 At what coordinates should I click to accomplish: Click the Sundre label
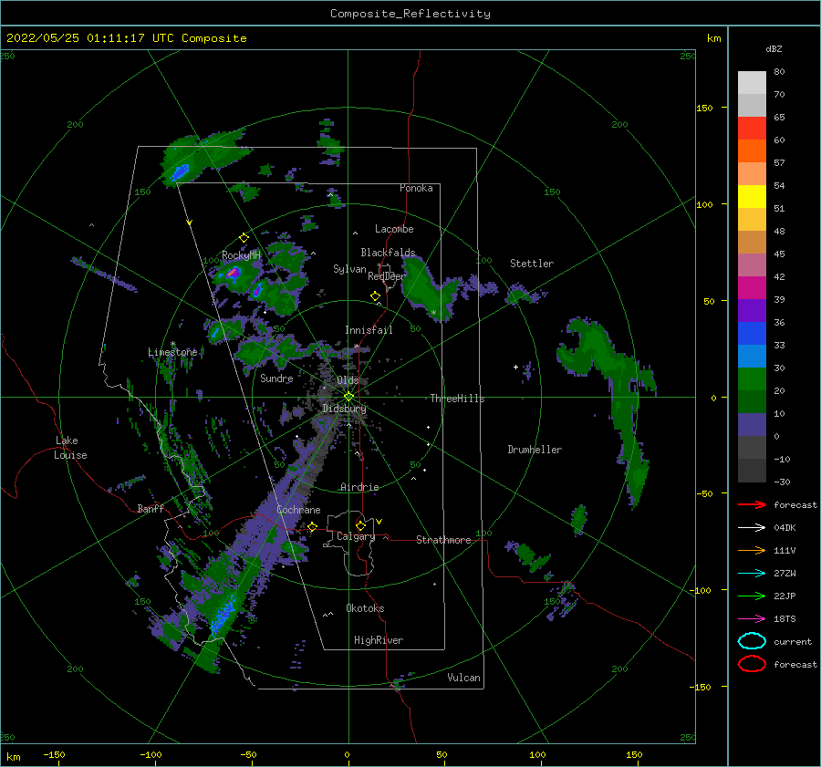pyautogui.click(x=276, y=378)
